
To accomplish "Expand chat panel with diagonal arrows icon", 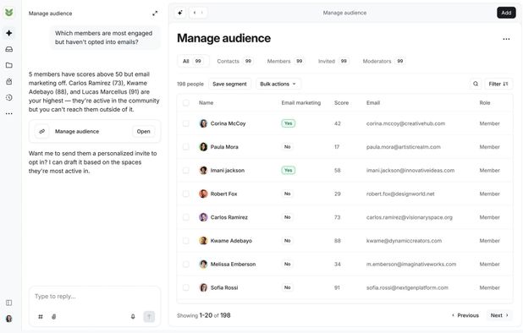I will point(155,14).
